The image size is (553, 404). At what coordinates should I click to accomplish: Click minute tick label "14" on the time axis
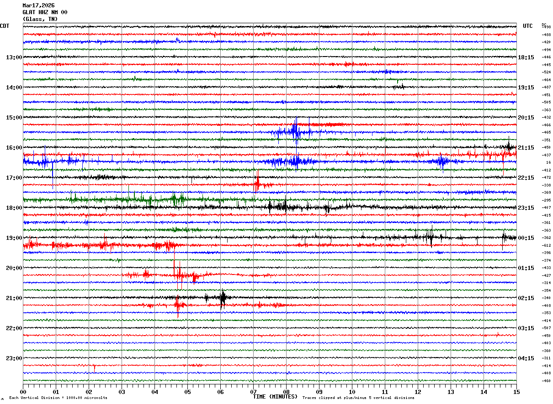point(484,392)
